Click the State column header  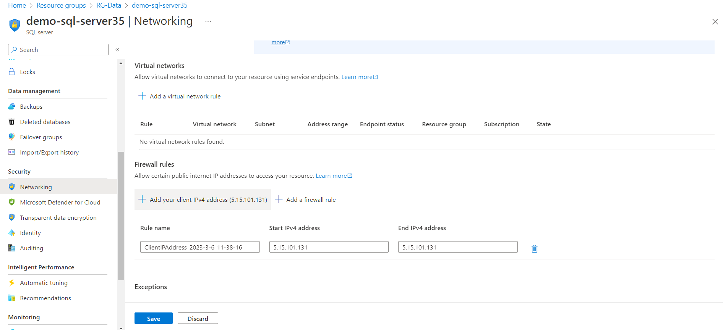544,124
